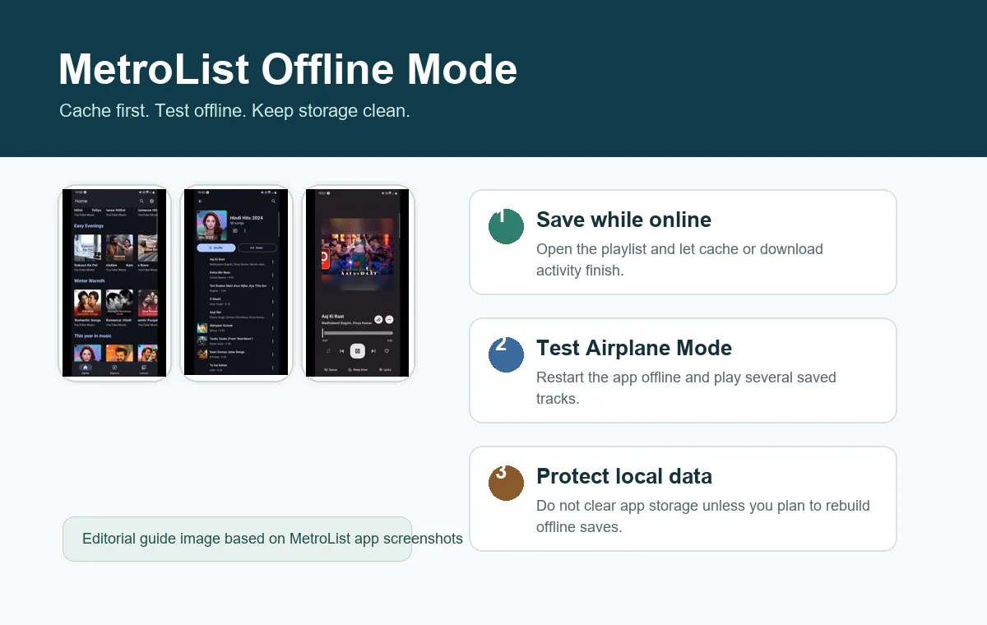Open more options for Akhiyaan Gulaab
The height and width of the screenshot is (625, 987).
(x=272, y=328)
